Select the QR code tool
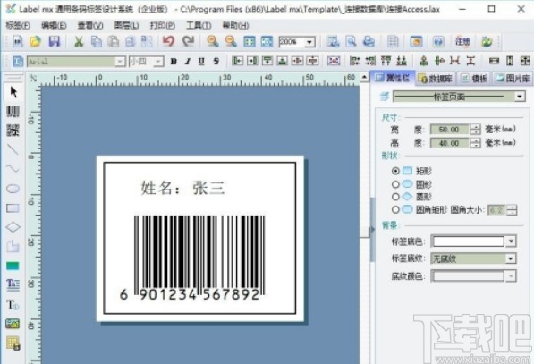 pyautogui.click(x=13, y=131)
